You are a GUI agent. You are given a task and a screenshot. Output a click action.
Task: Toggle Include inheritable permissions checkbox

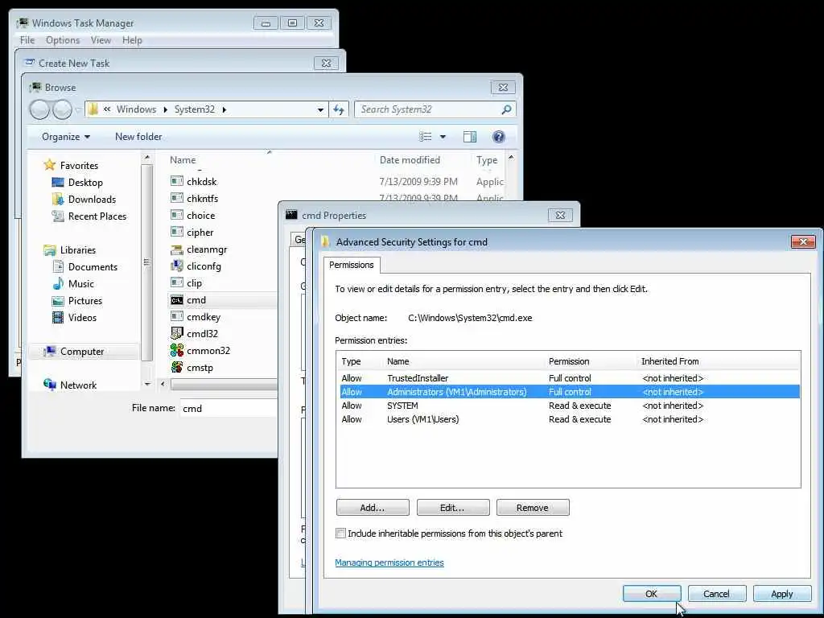pos(340,533)
